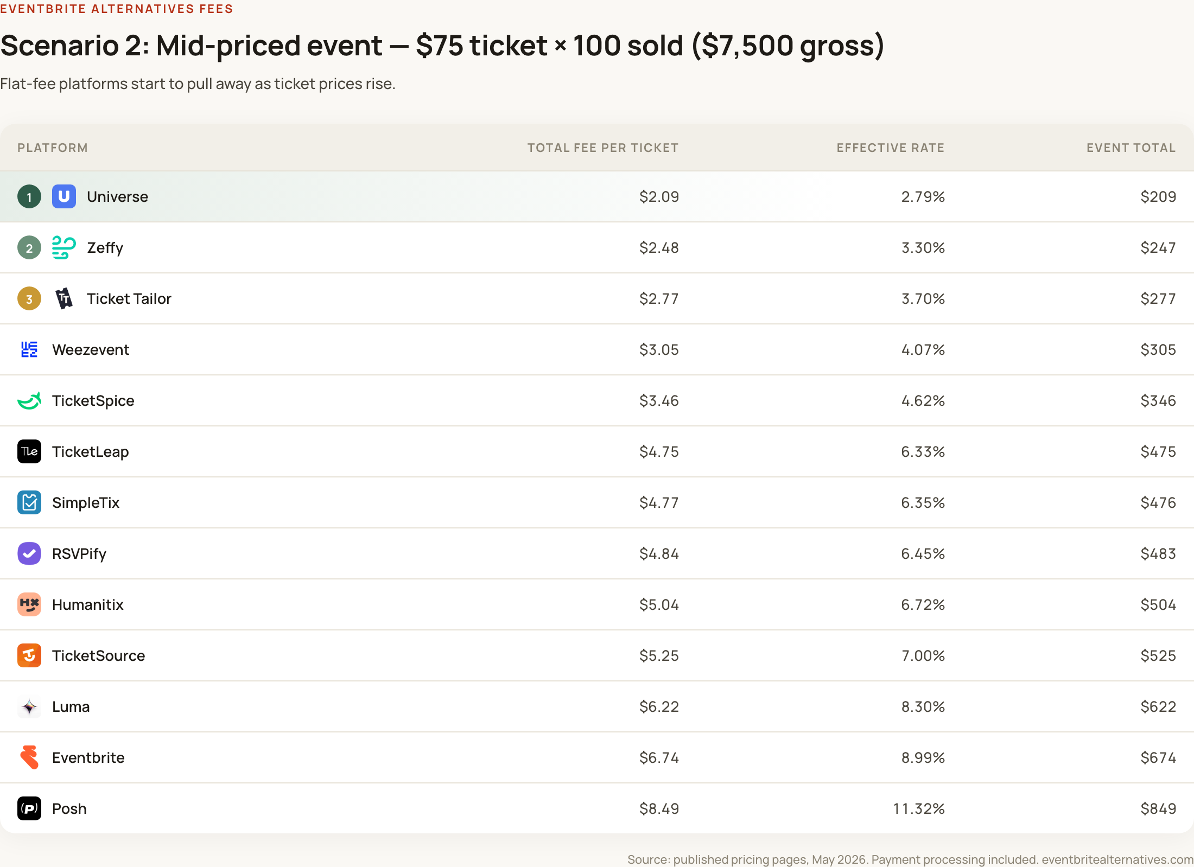The width and height of the screenshot is (1194, 867).
Task: Click the TicketLeap logo icon
Action: point(29,451)
